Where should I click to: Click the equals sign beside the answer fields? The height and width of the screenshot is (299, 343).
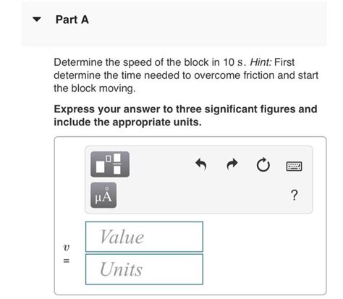(x=66, y=261)
